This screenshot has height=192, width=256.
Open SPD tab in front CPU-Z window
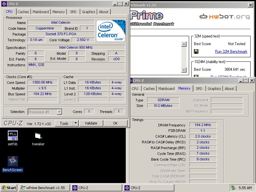[73, 12]
